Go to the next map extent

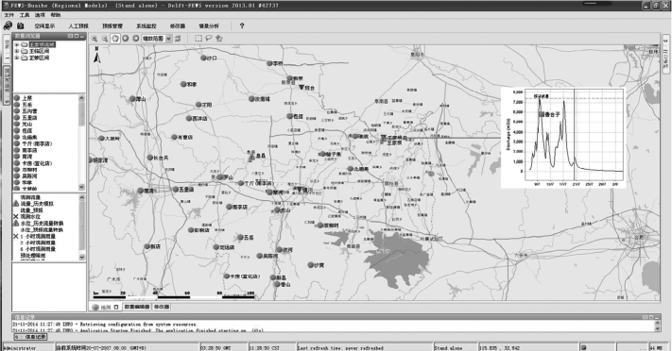[136, 39]
